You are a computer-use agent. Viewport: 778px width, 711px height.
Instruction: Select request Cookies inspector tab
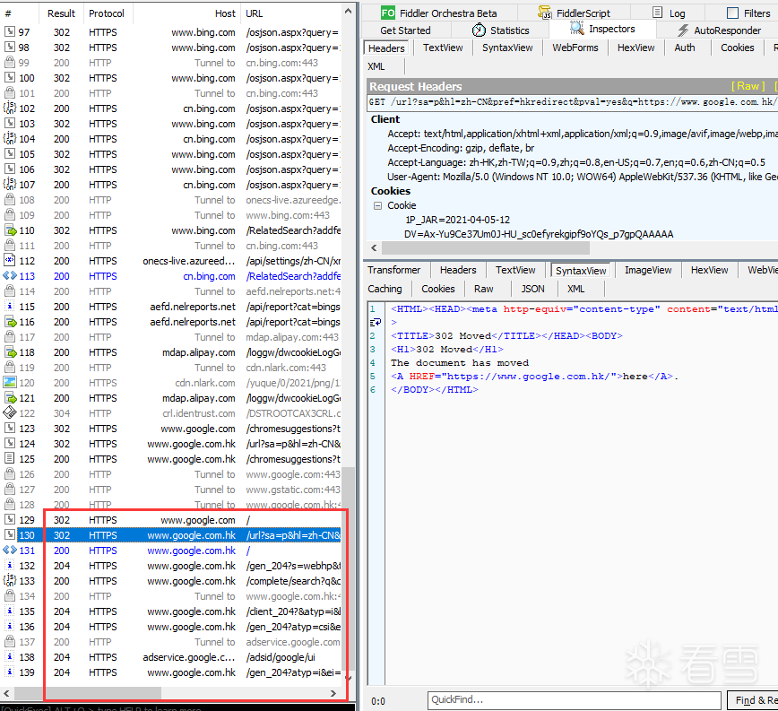737,48
